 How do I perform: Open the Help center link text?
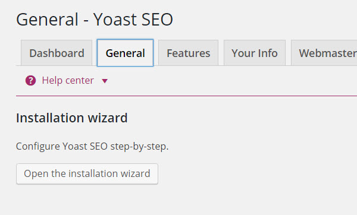coord(68,80)
